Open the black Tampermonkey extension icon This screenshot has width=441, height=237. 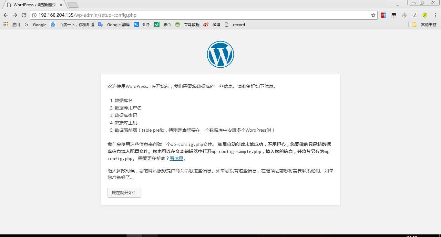coord(394,15)
